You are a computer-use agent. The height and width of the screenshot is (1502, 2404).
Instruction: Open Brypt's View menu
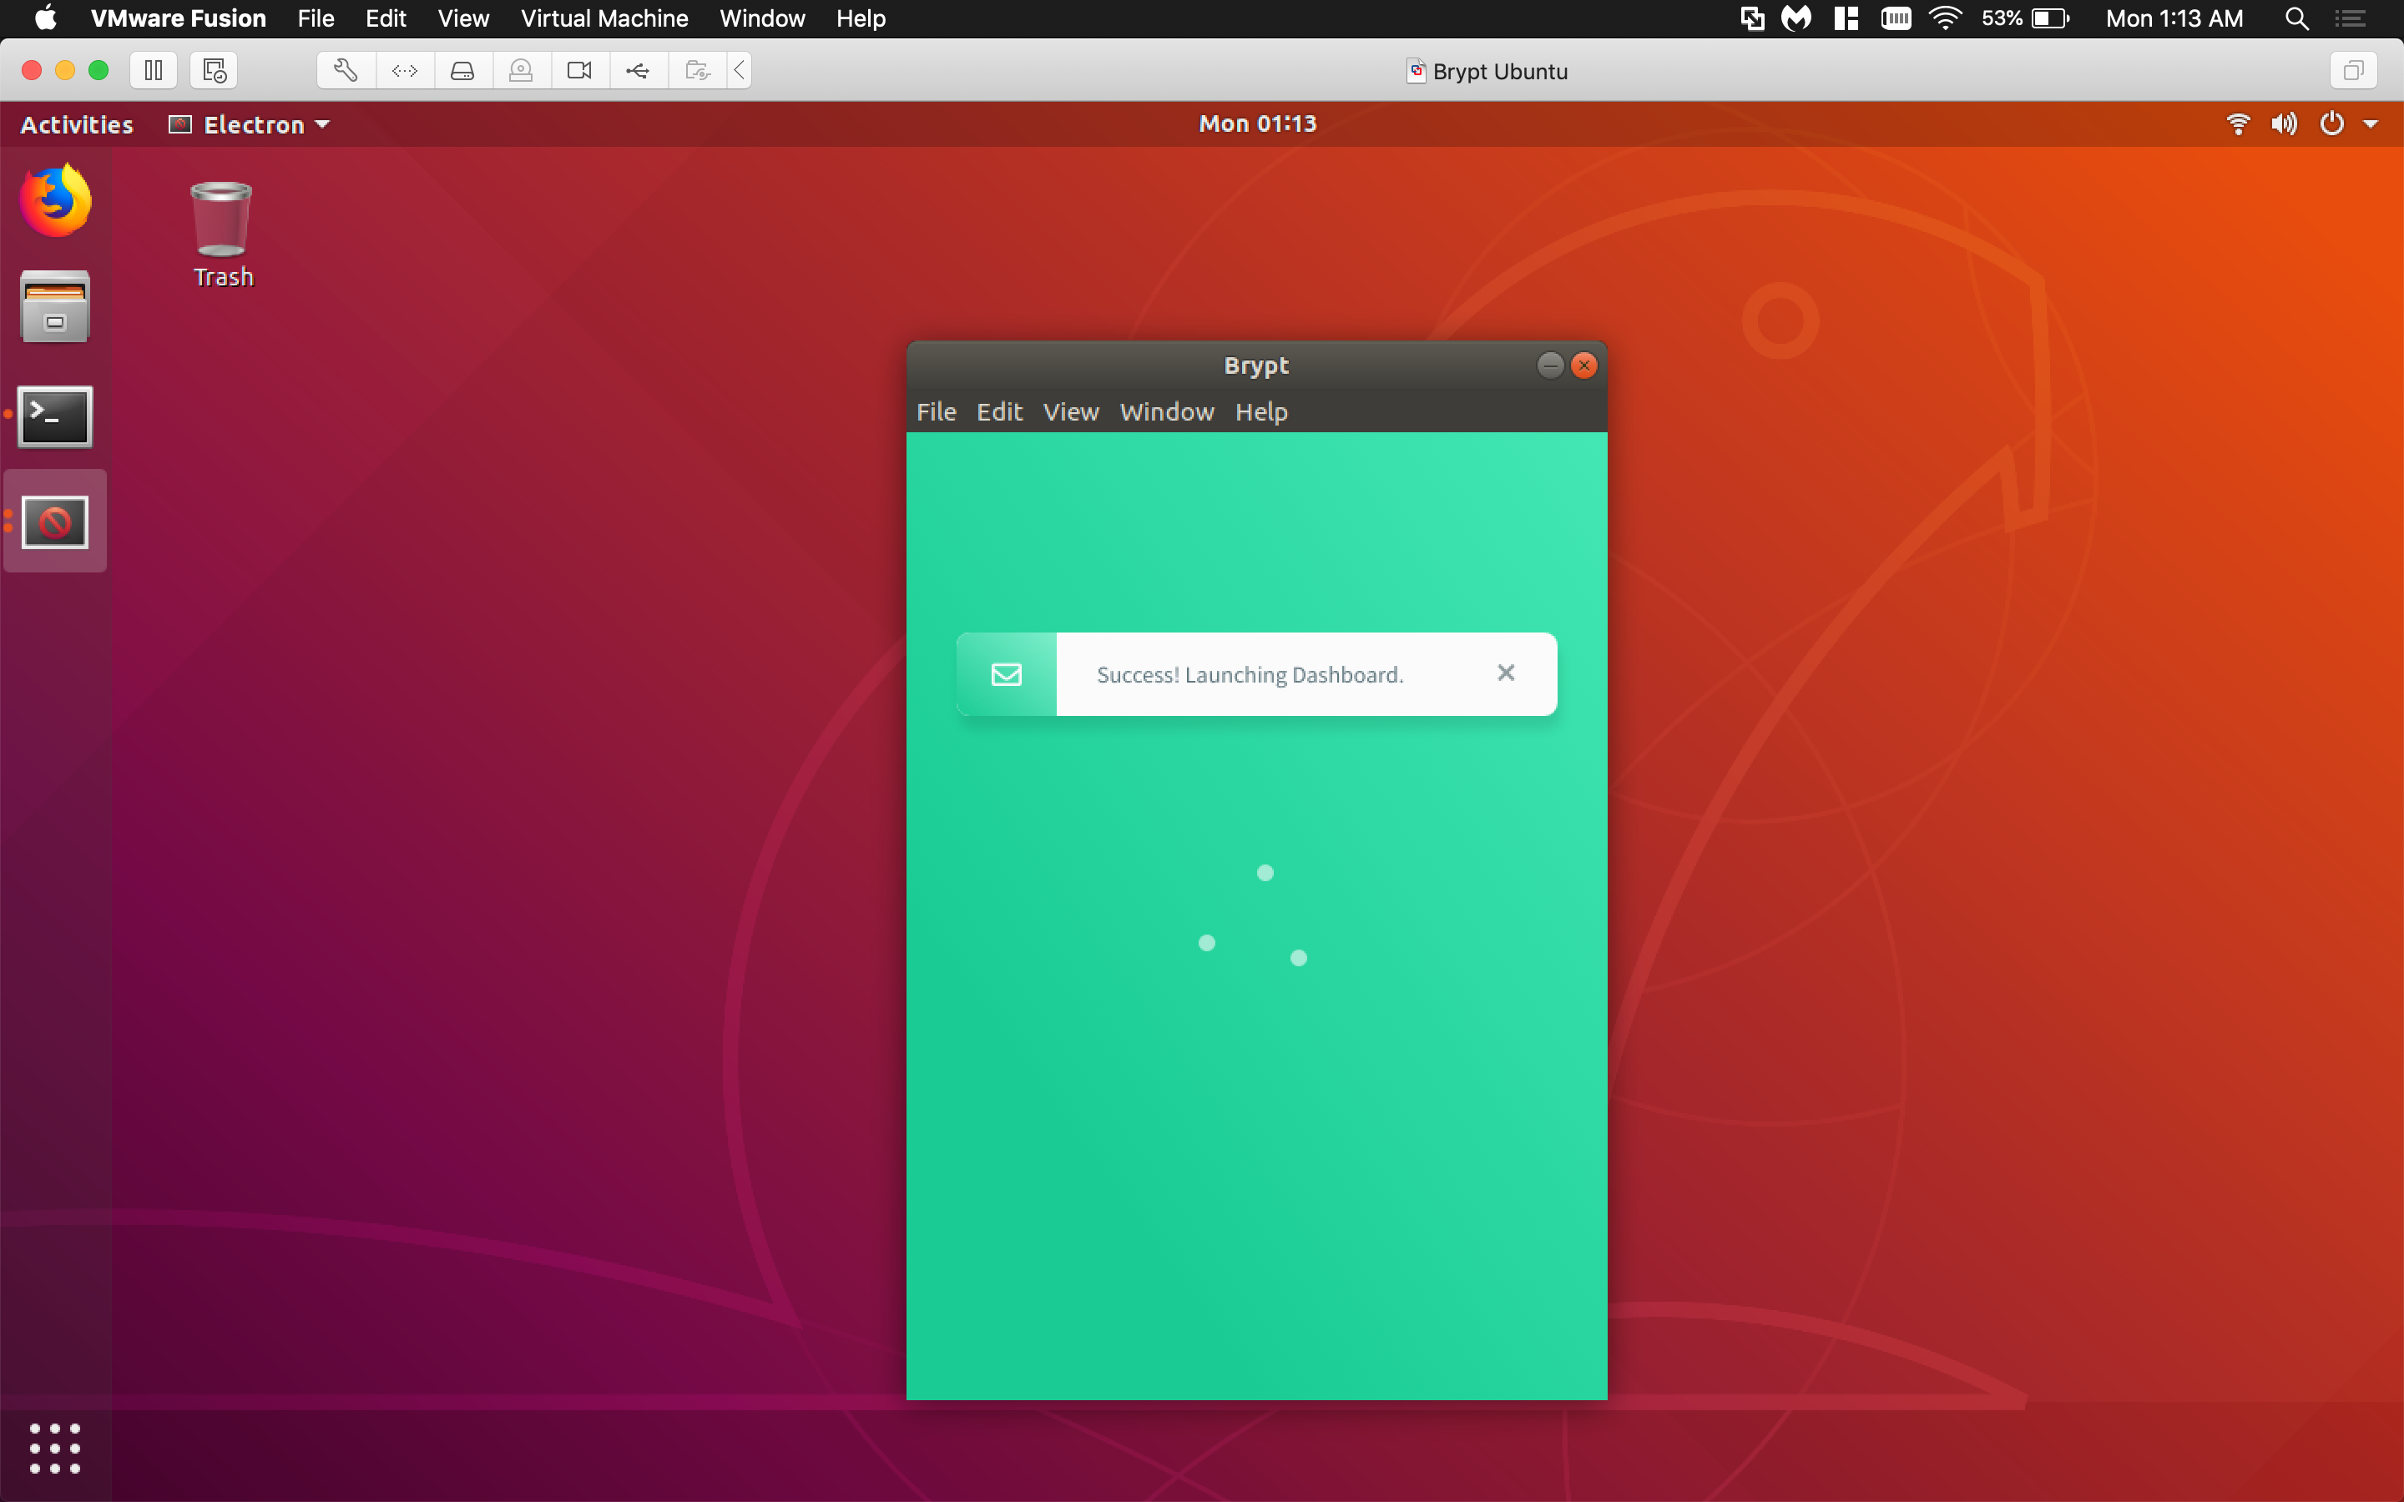pyautogui.click(x=1070, y=411)
